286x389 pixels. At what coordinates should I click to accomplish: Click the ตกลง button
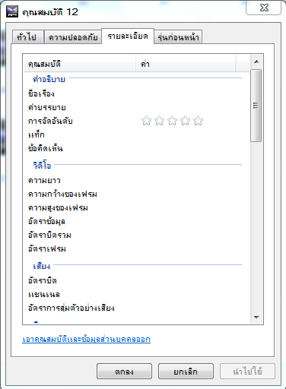pos(124,372)
